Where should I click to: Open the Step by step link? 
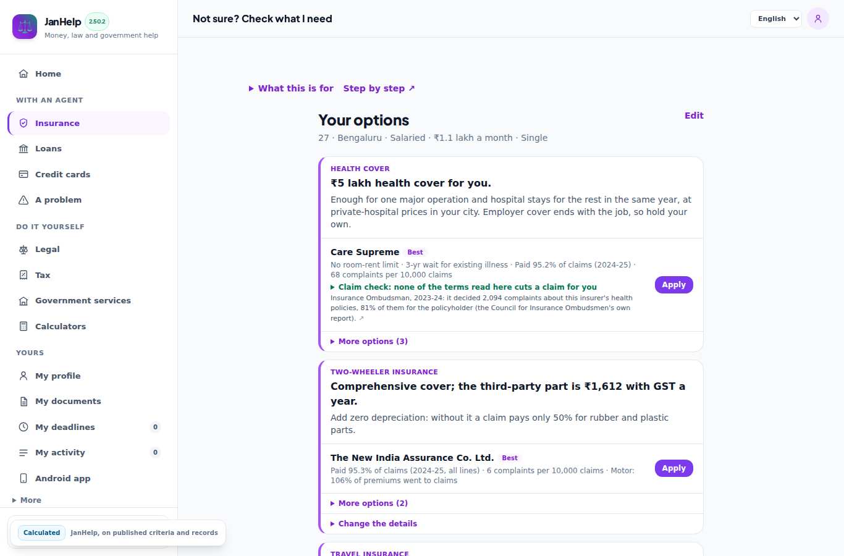(x=379, y=88)
